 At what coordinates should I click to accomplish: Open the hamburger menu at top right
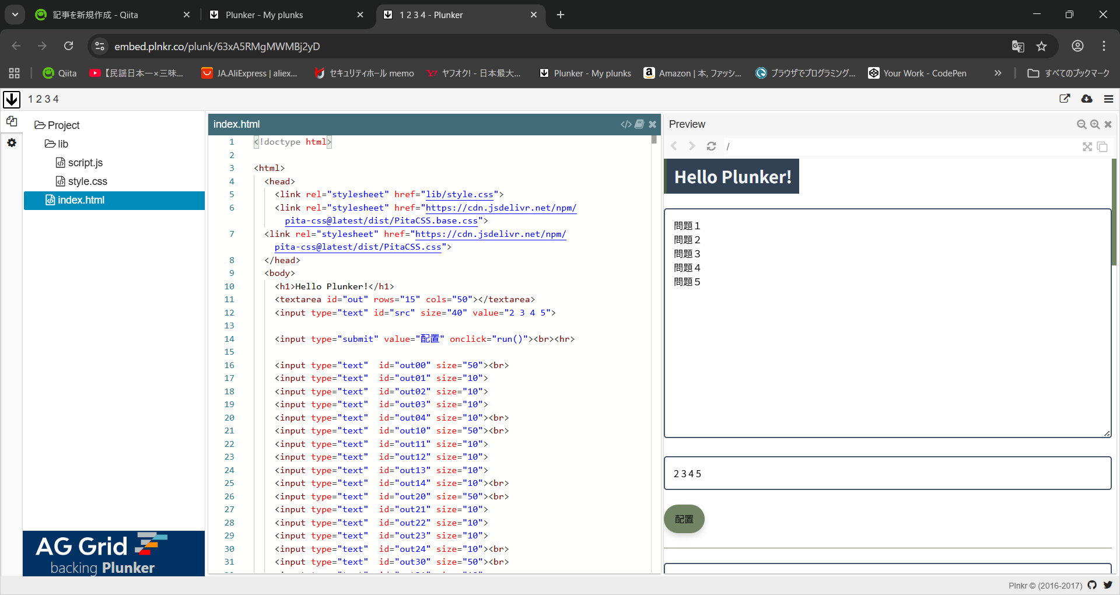(x=1108, y=99)
